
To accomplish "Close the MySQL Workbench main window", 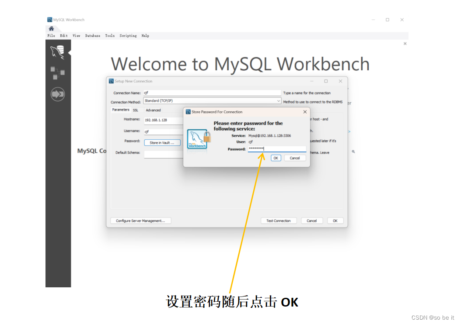I will [402, 20].
